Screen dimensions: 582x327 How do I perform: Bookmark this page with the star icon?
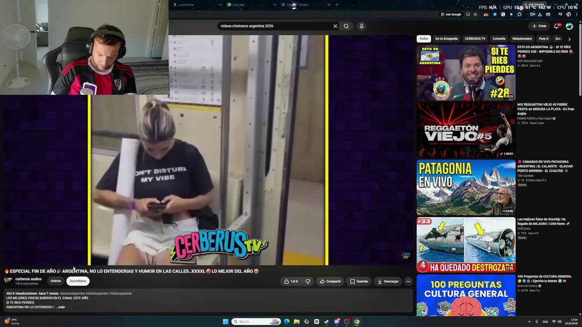tap(475, 15)
